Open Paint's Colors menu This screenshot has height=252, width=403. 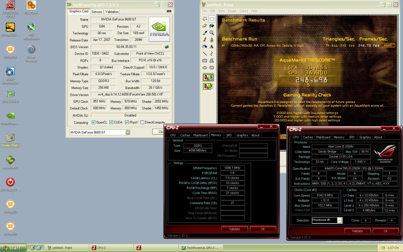pyautogui.click(x=244, y=11)
